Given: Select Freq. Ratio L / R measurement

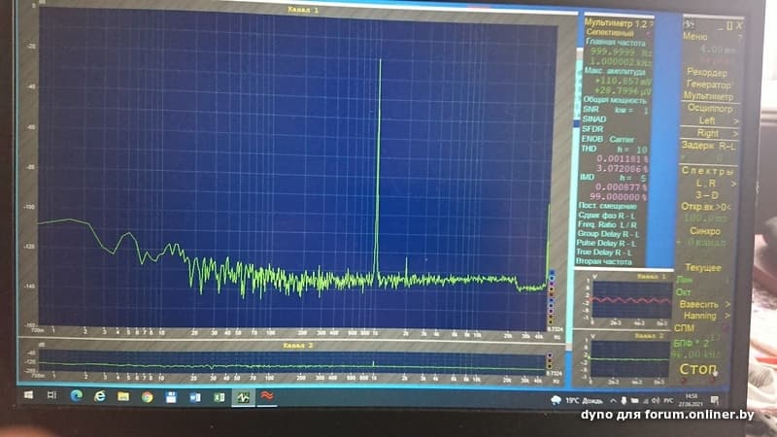Looking at the screenshot, I should click(x=607, y=225).
